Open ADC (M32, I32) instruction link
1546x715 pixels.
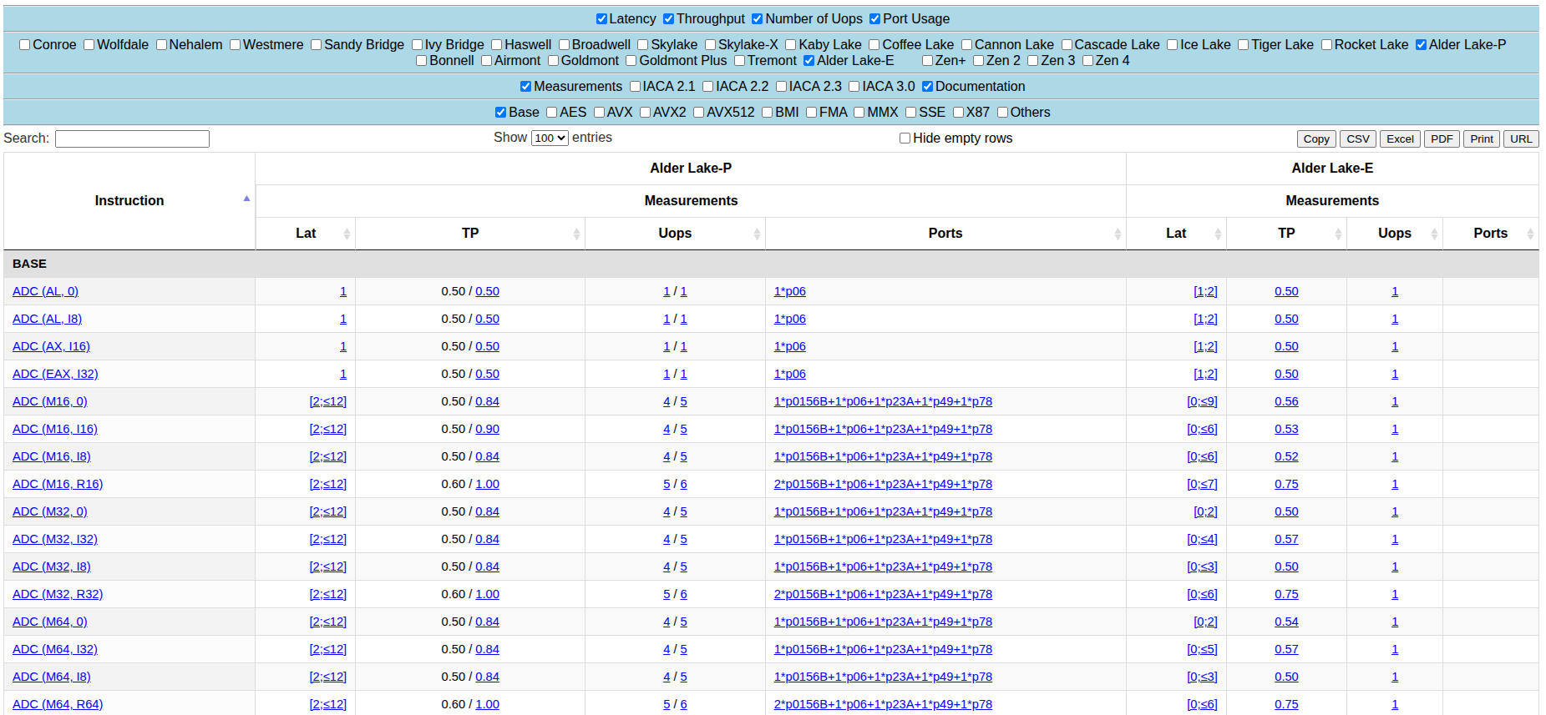(55, 539)
